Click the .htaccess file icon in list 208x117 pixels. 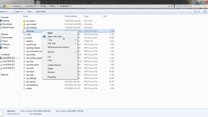[x=24, y=31]
